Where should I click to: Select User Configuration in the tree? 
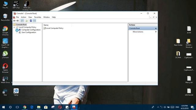pos(29,32)
